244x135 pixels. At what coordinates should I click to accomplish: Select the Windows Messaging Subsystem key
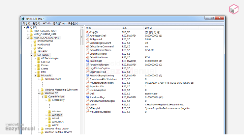point(61,90)
